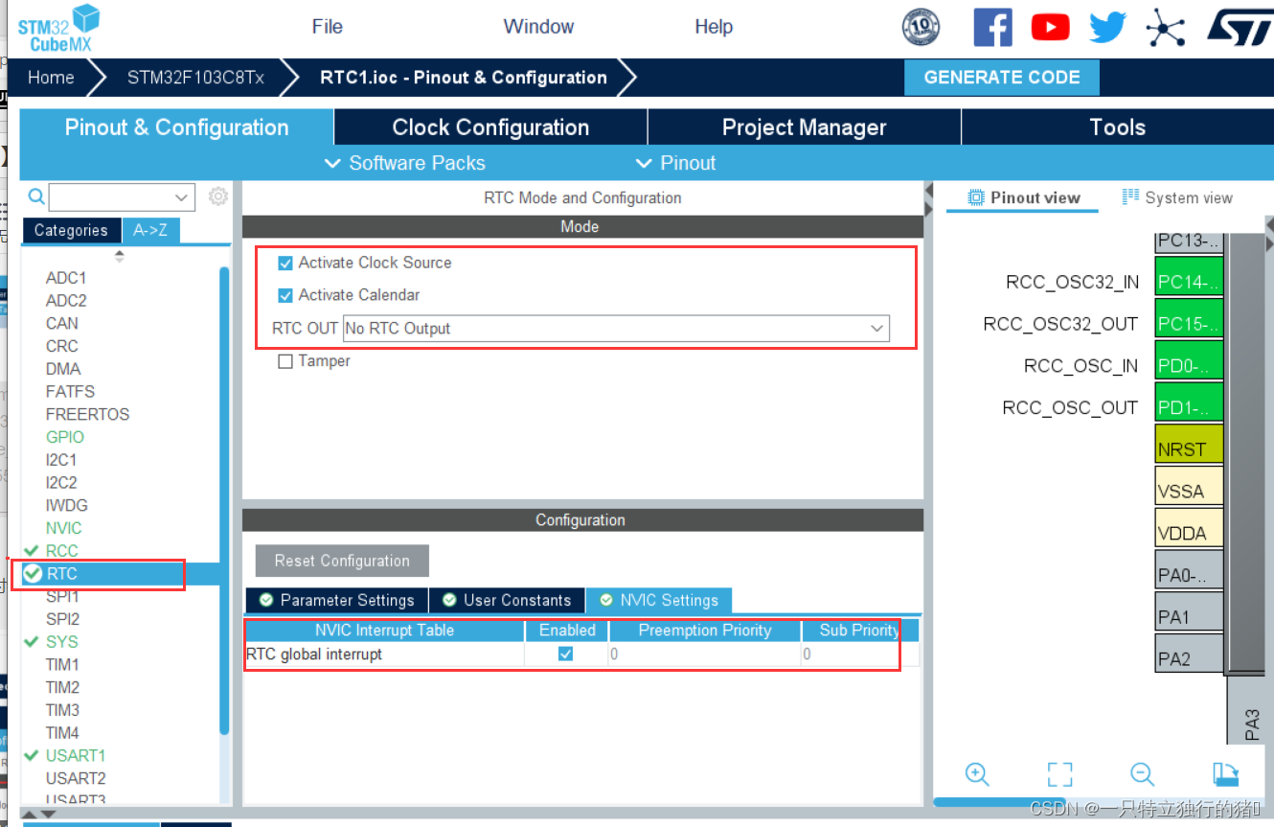
Task: Click the GENERATE CODE button
Action: pyautogui.click(x=1001, y=78)
